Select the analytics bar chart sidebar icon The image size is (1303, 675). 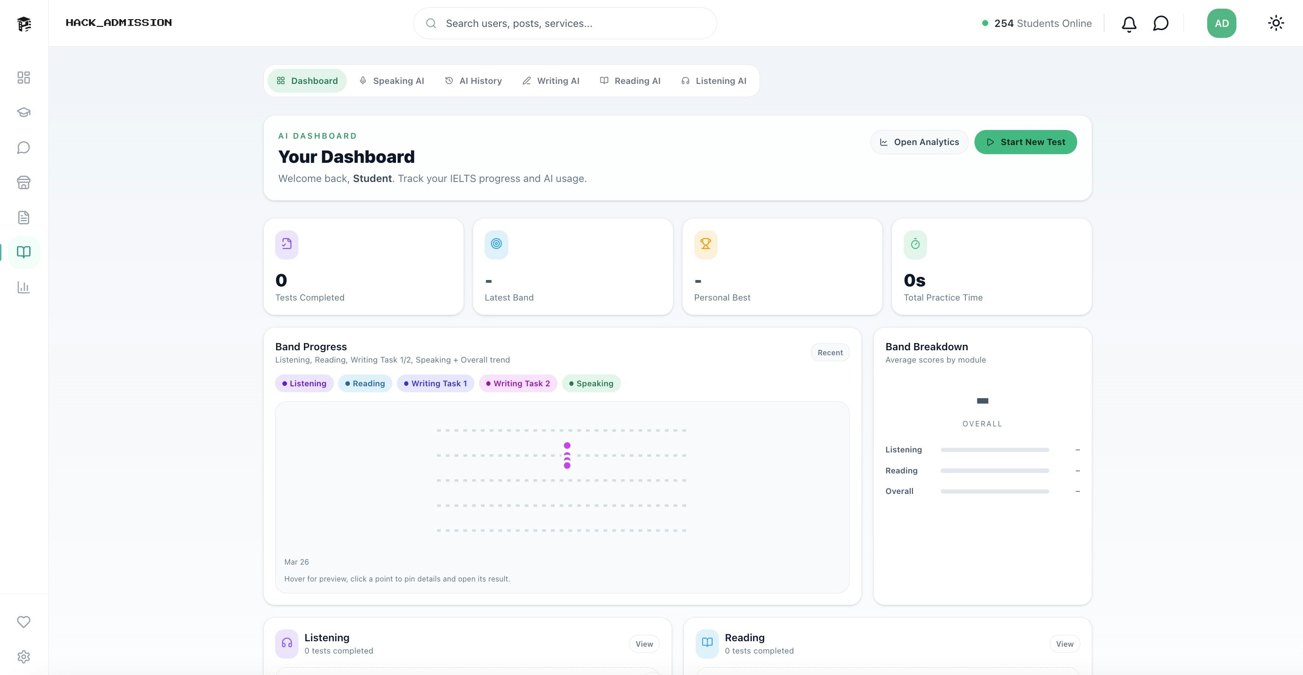click(x=24, y=287)
